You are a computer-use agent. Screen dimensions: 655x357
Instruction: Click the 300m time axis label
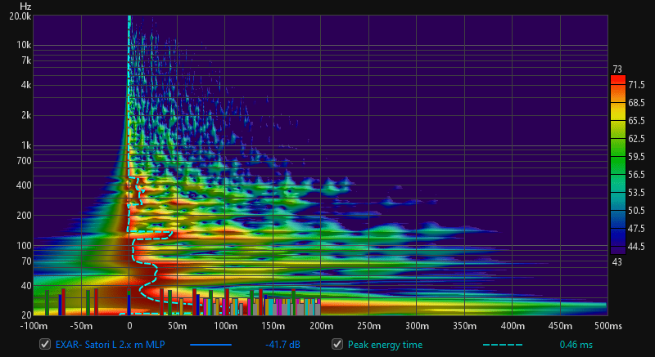417,325
